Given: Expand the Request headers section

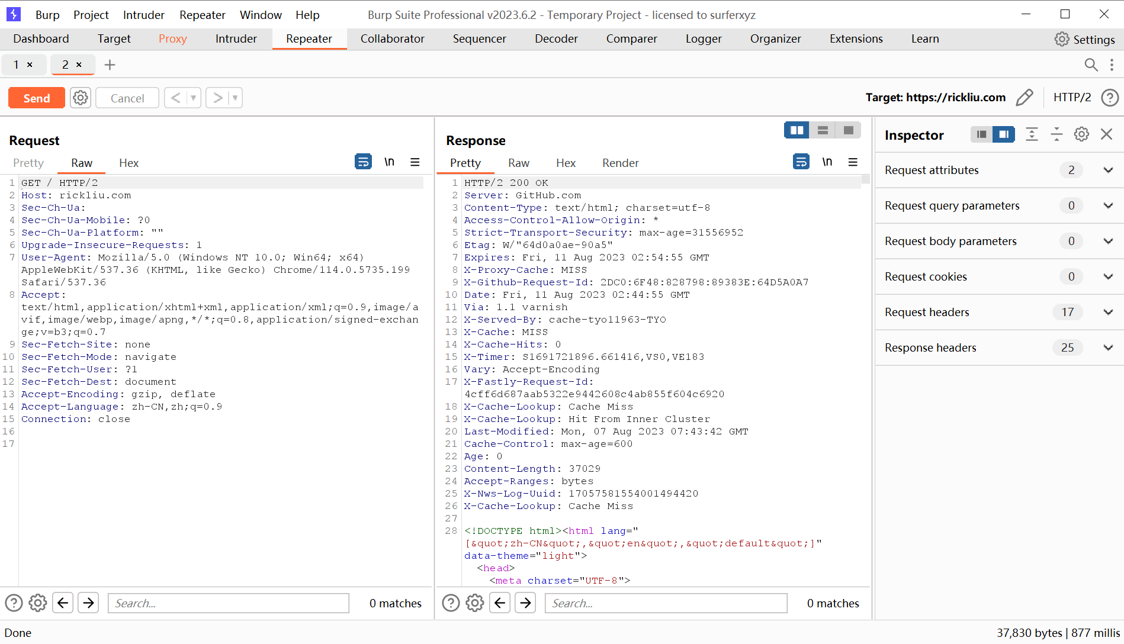Looking at the screenshot, I should pyautogui.click(x=1107, y=313).
